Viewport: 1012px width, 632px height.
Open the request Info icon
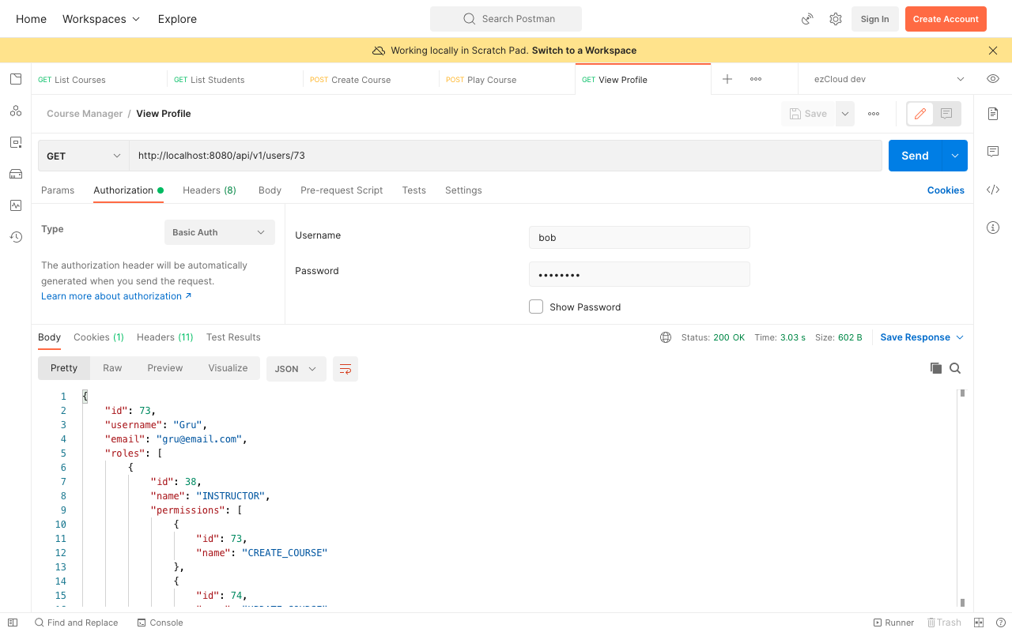(993, 228)
